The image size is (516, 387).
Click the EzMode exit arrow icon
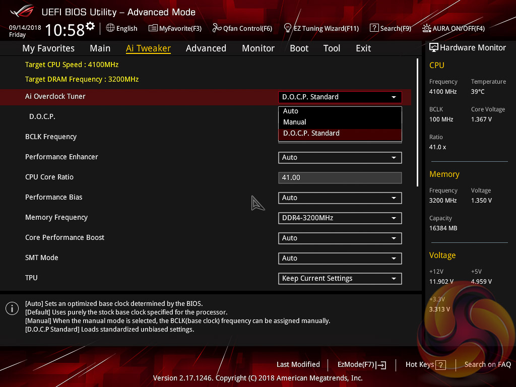[x=381, y=365]
